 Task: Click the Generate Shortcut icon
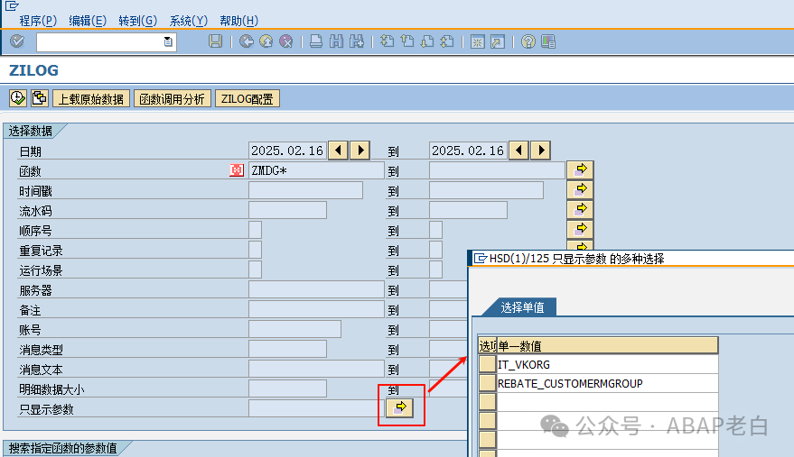point(497,41)
